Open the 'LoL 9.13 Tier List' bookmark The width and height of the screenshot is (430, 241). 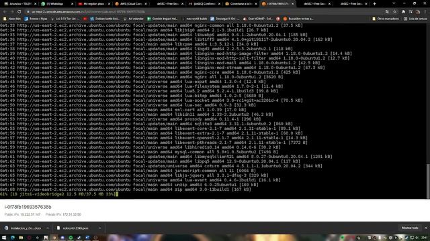[65, 19]
